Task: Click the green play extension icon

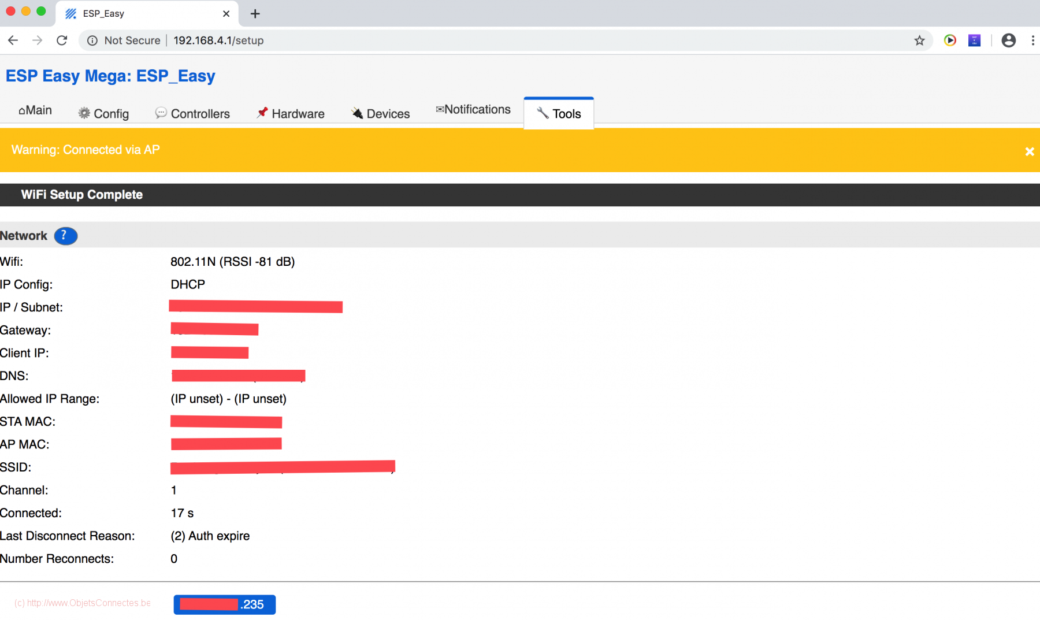Action: (950, 40)
